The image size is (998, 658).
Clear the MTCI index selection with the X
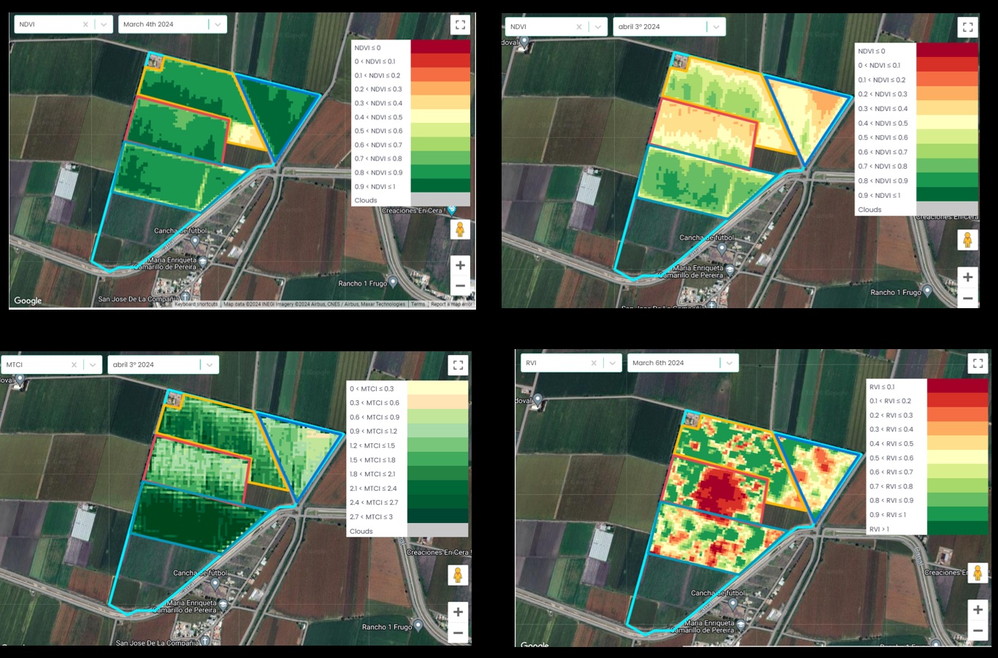(74, 365)
